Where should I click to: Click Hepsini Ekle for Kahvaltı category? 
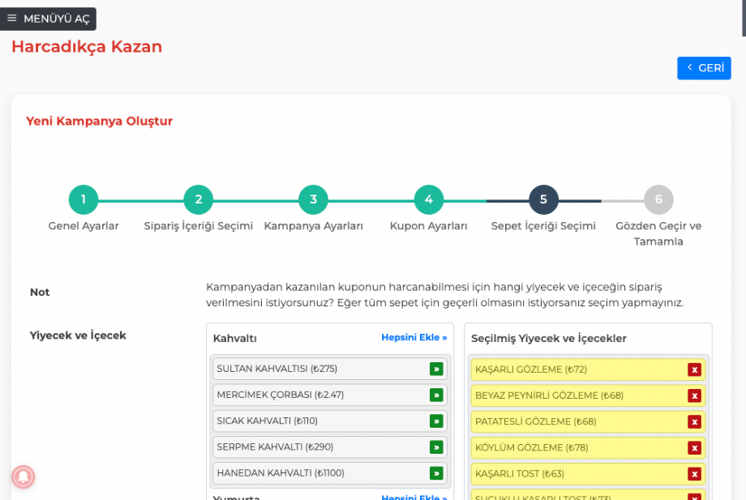414,337
